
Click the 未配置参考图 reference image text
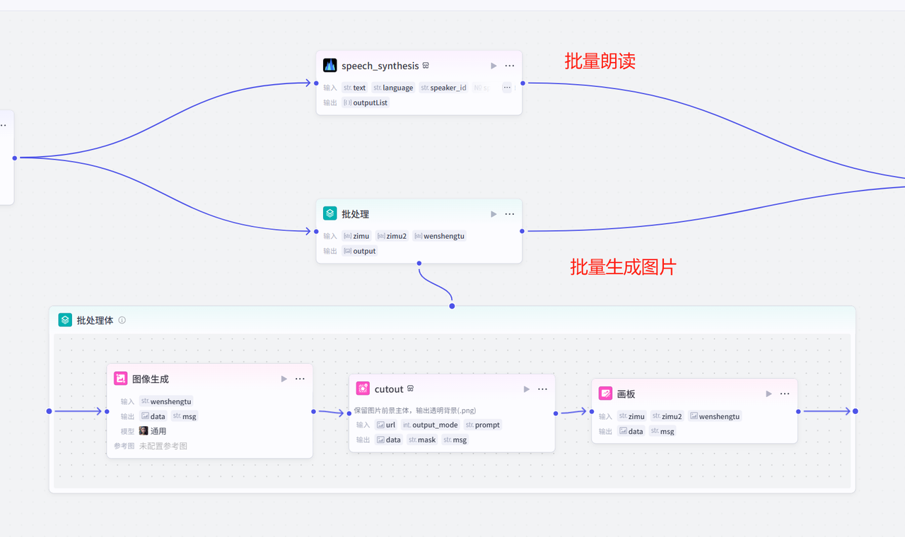(x=163, y=446)
